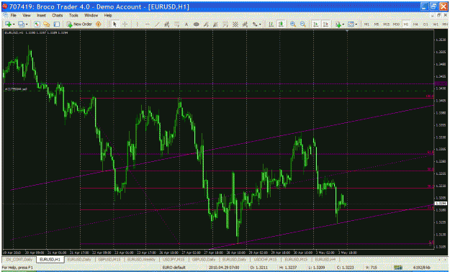This screenshot has height=272, width=450.
Task: Expand the Profiles dropdown arrow
Action: click(x=27, y=24)
